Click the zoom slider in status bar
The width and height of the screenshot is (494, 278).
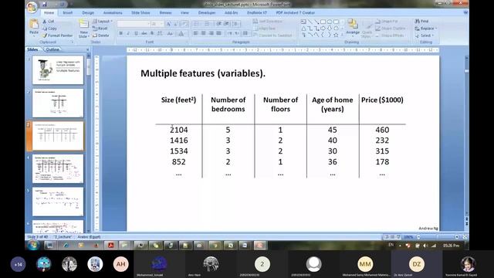coord(438,237)
